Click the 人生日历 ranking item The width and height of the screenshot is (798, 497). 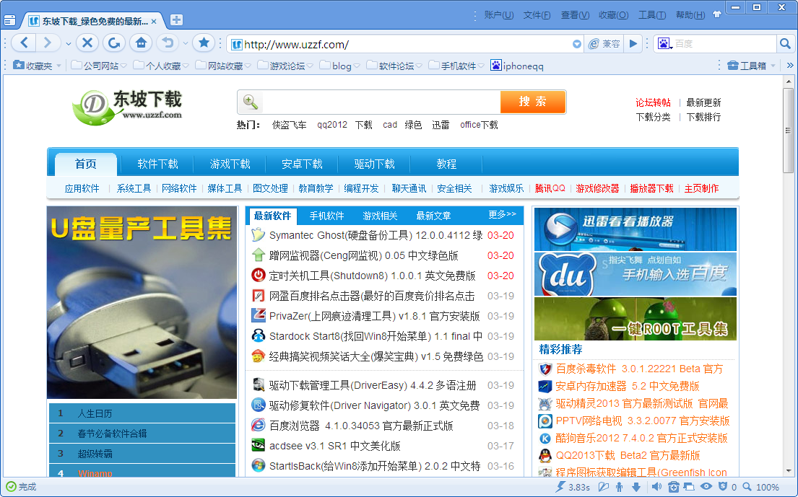click(142, 413)
